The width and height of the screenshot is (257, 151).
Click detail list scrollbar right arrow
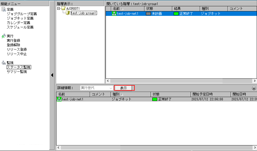[x=254, y=148]
